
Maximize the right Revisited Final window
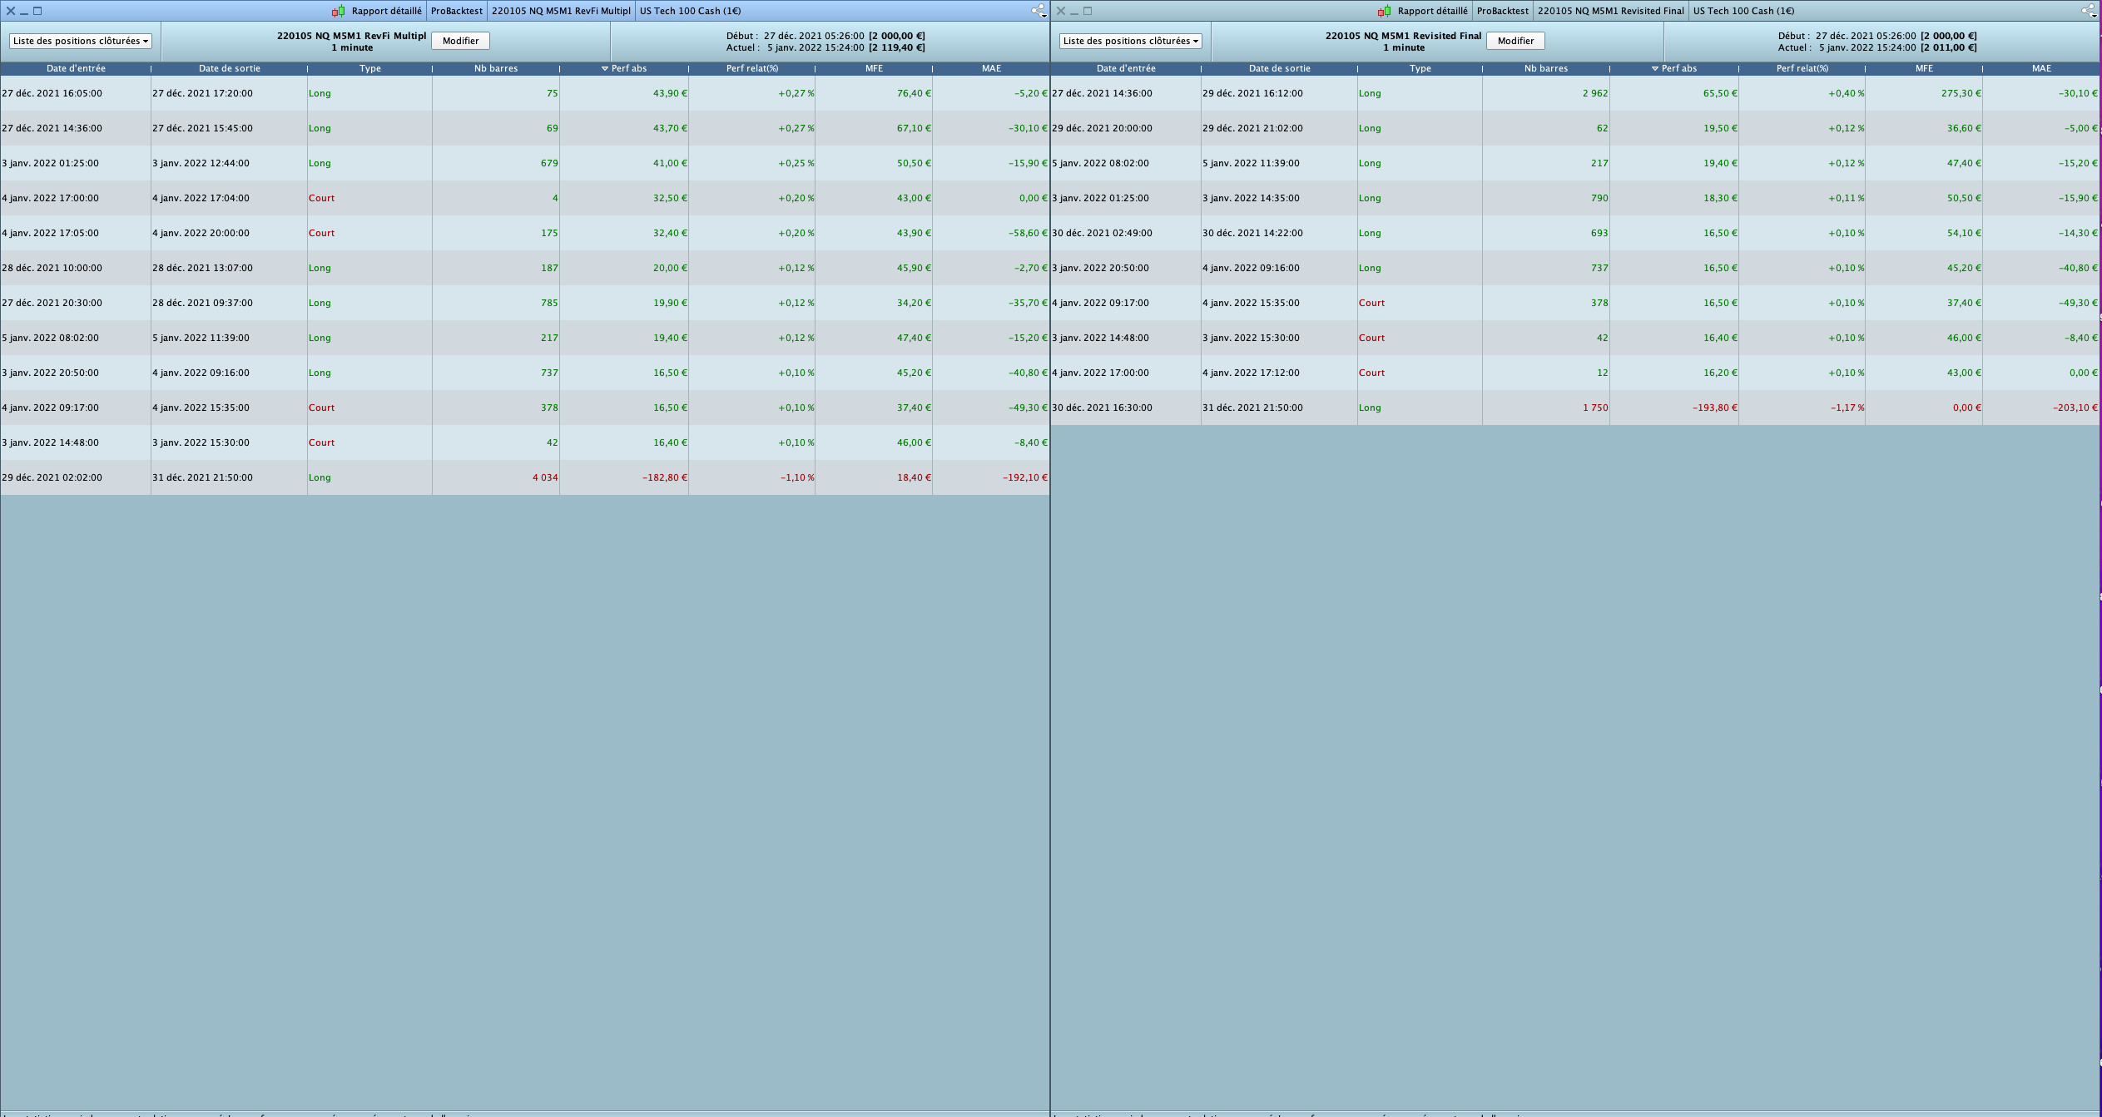[1088, 11]
